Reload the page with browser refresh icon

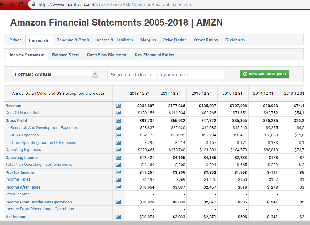point(21,4)
